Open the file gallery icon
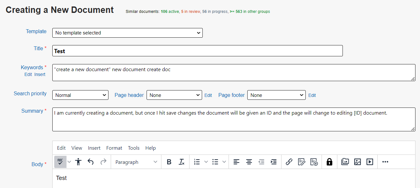This screenshot has width=420, height=188. (x=345, y=162)
